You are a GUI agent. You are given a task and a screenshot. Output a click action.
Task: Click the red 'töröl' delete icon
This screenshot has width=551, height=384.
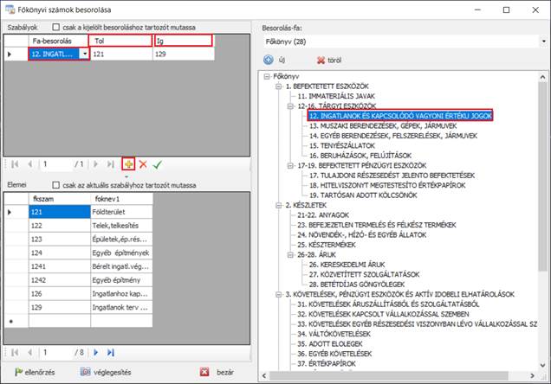(x=321, y=61)
